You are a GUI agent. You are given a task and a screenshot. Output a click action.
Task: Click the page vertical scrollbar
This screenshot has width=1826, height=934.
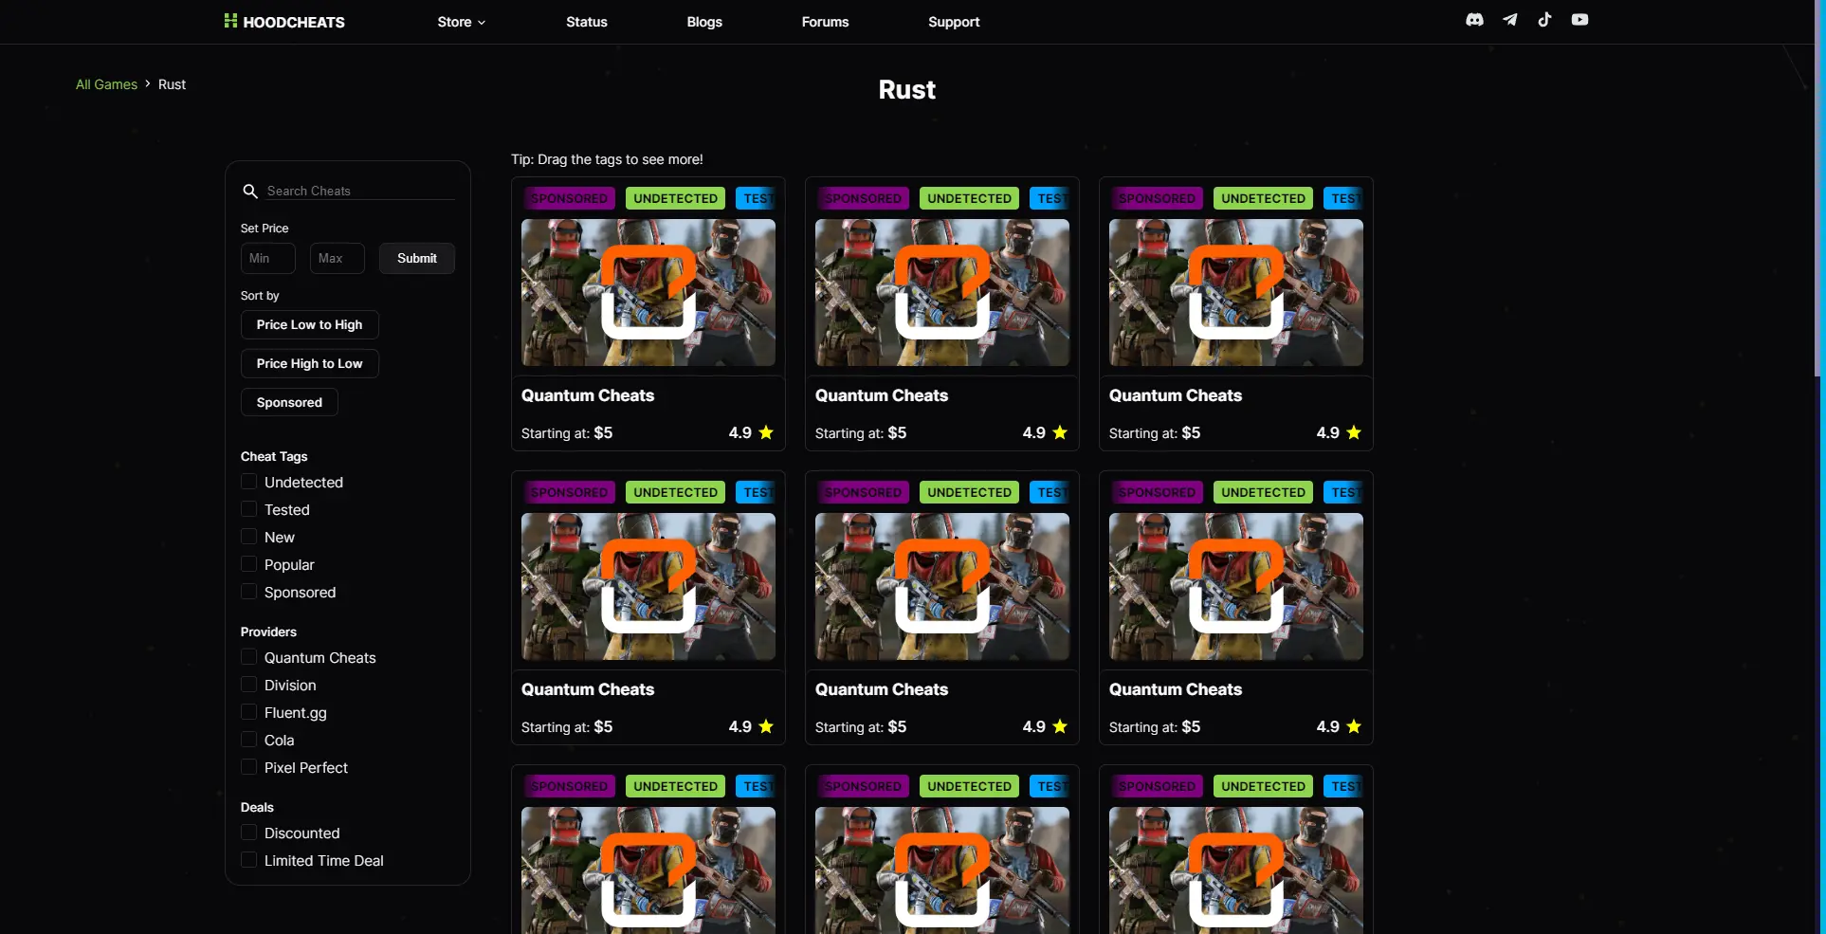pos(1817,190)
